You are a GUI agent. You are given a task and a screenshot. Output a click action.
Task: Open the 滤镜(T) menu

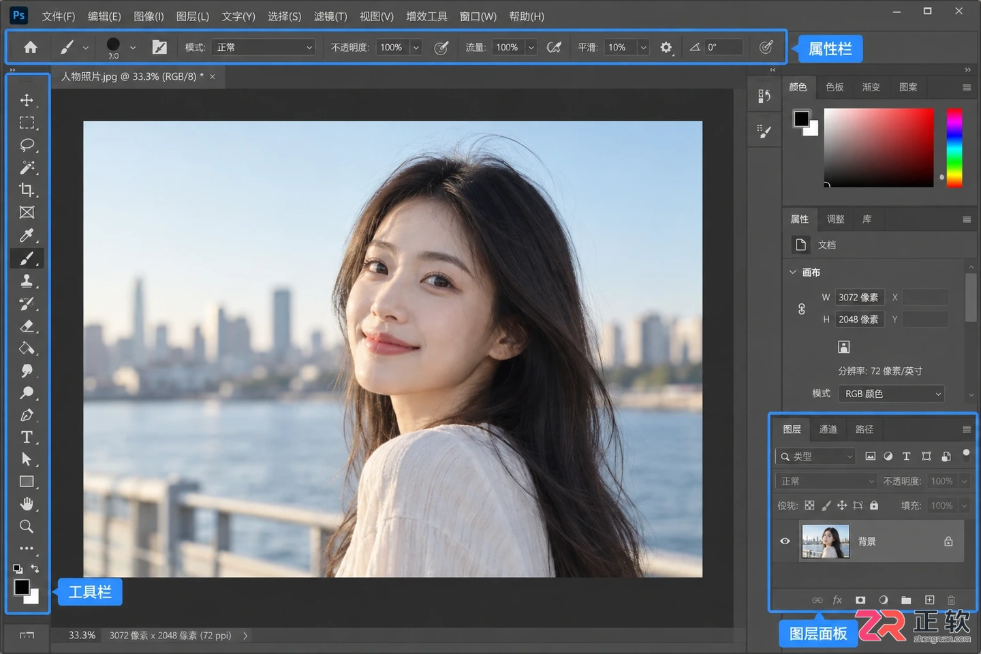(330, 16)
